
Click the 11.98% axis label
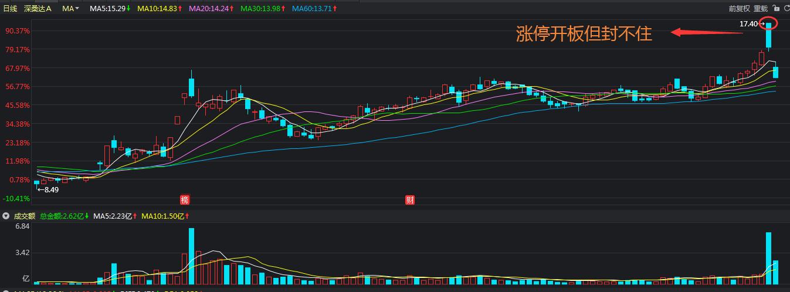(x=18, y=161)
